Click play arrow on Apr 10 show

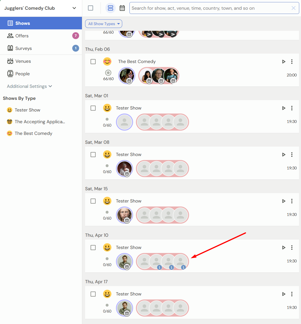(x=284, y=248)
